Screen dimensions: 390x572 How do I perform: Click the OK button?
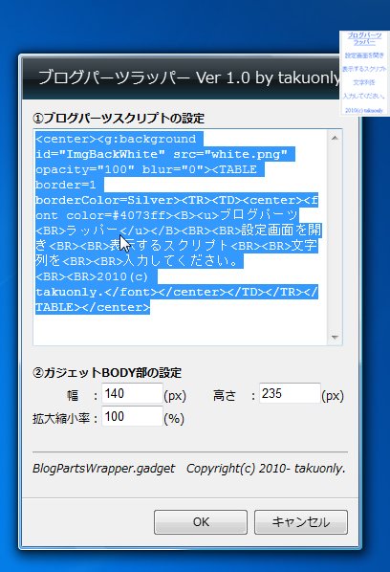(x=201, y=522)
